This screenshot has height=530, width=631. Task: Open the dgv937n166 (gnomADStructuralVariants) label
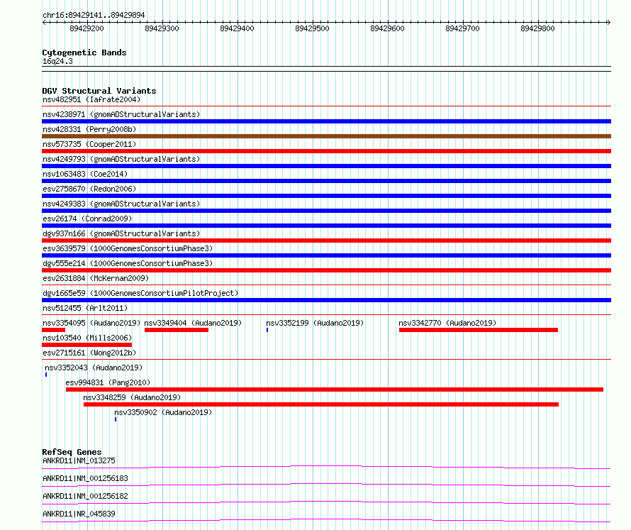[121, 233]
